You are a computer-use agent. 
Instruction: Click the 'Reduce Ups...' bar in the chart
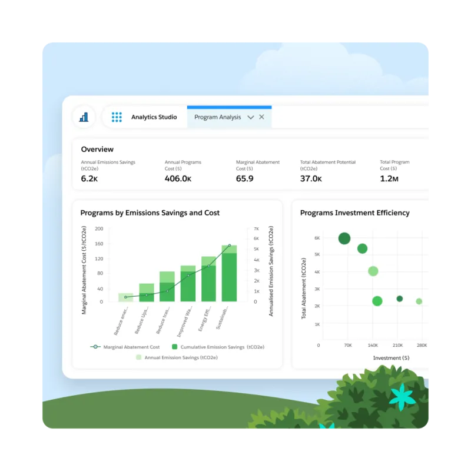147,293
